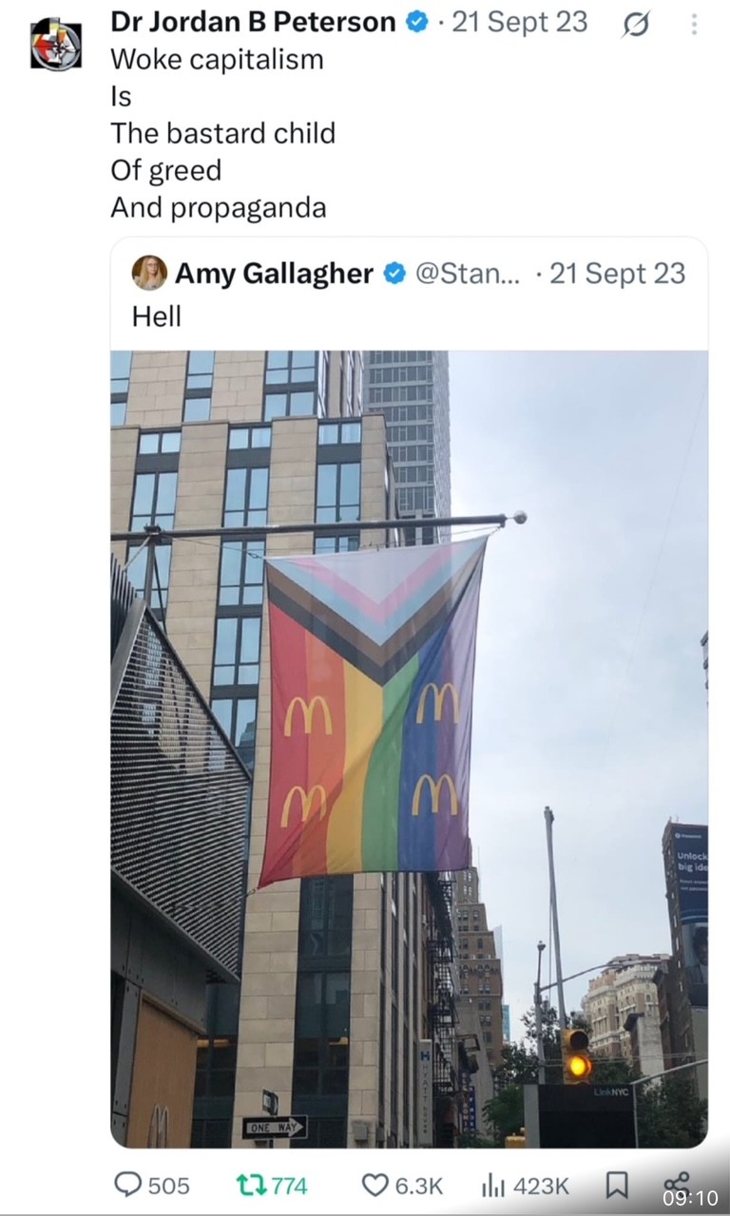The width and height of the screenshot is (730, 1216).
Task: Like the post with the heart icon
Action: (375, 1185)
